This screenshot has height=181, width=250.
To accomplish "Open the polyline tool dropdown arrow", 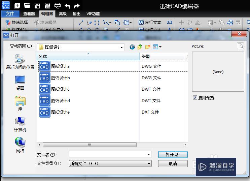I will (x=110, y=23).
